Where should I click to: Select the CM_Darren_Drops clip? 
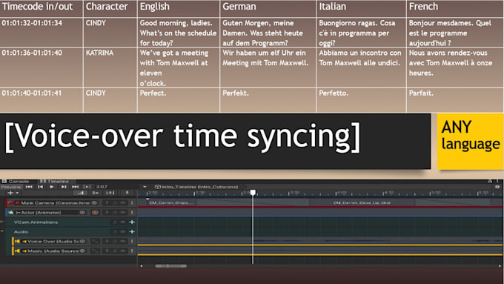pos(171,203)
